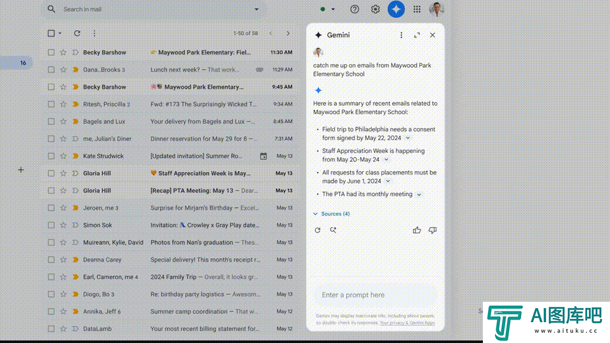The image size is (610, 343).
Task: Click the Gemini prompt input field
Action: (x=376, y=295)
